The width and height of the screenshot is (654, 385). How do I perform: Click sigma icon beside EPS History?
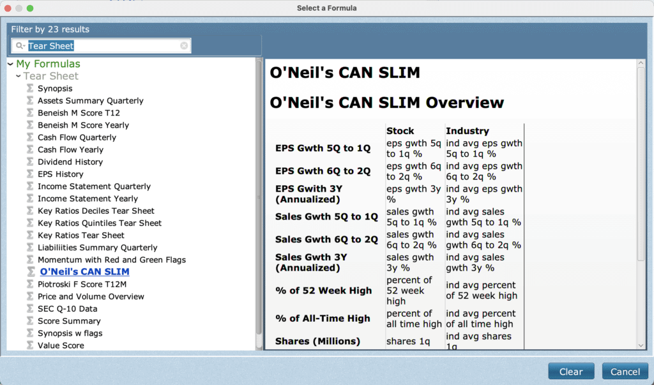30,174
